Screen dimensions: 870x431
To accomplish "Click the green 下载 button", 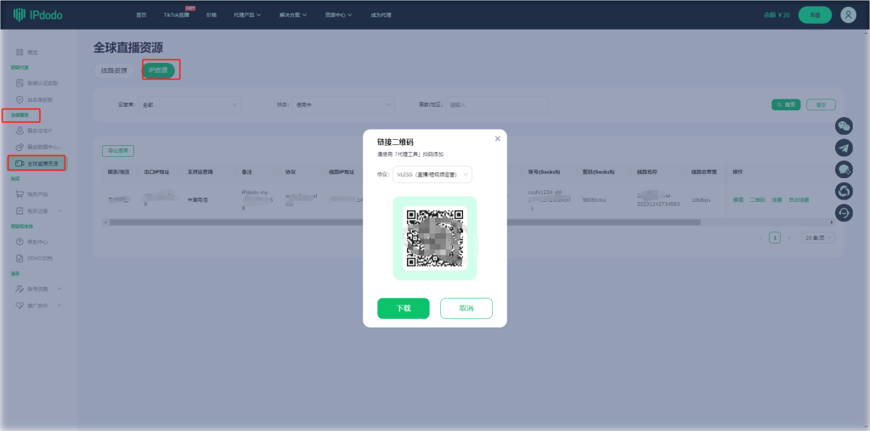I will (404, 309).
